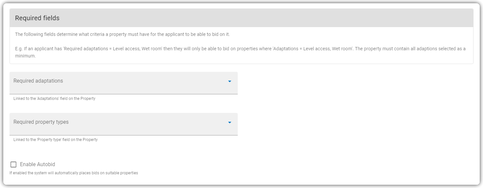Click the Required property types field label
This screenshot has width=483, height=188.
click(x=41, y=122)
